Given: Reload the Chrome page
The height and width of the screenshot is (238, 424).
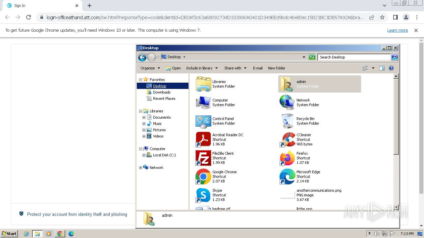Looking at the screenshot, I should (28, 17).
